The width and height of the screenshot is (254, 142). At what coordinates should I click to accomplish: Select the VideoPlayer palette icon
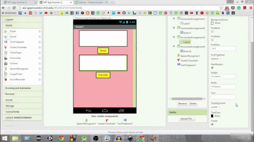click(6, 52)
